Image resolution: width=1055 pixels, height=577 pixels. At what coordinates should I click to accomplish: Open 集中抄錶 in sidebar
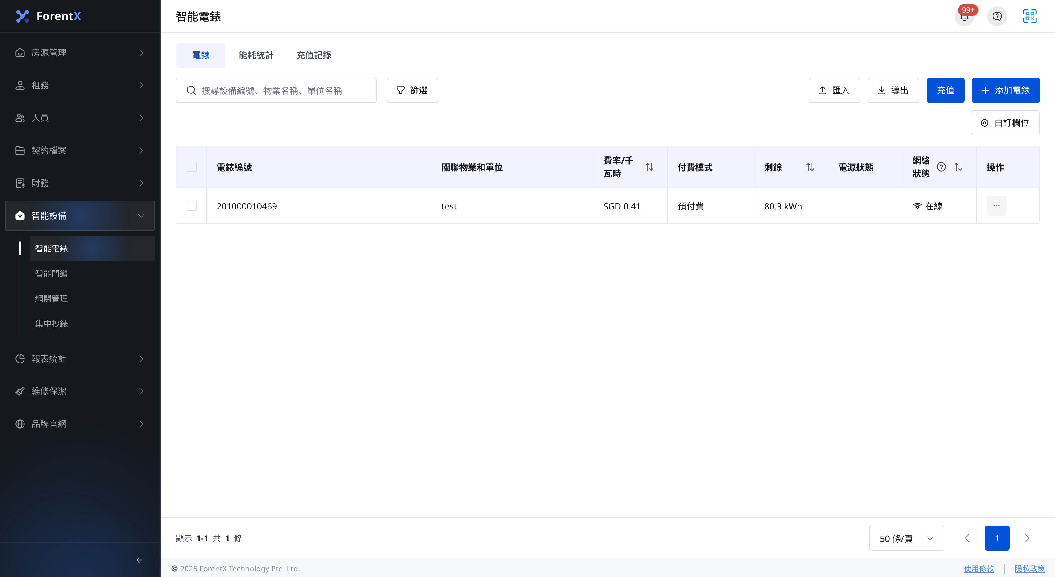point(93,323)
